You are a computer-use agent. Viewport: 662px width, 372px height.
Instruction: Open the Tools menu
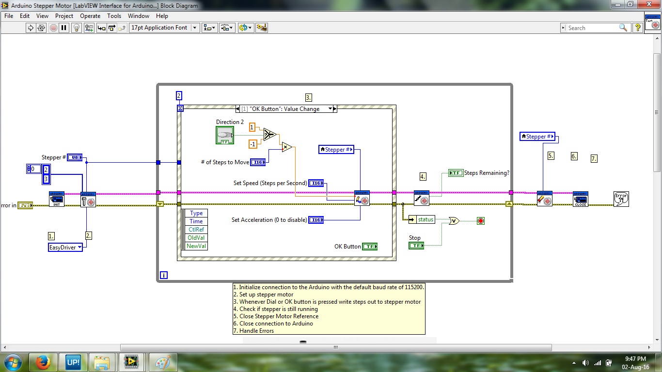[114, 16]
